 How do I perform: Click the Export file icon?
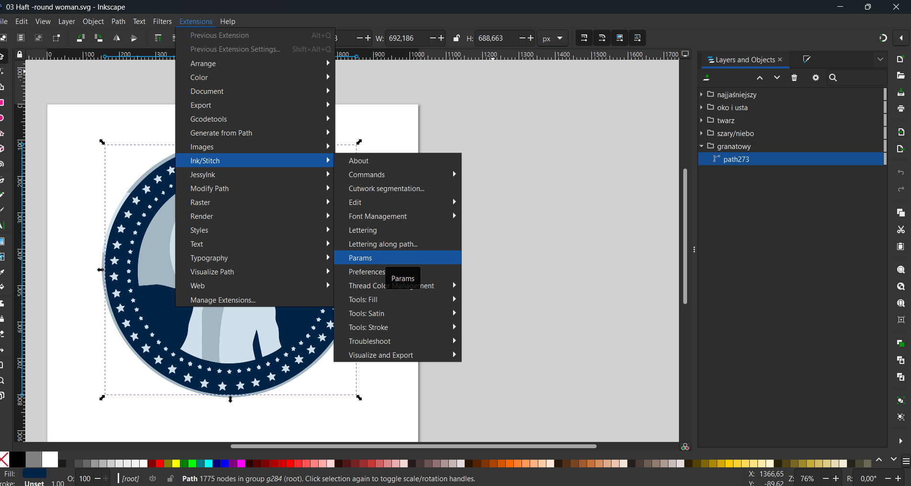(x=900, y=149)
